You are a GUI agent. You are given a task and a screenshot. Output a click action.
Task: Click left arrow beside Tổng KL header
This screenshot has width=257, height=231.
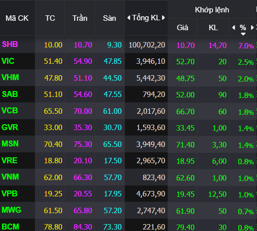tap(129, 18)
